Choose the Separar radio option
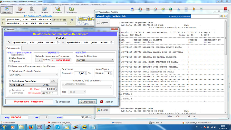 pyautogui.click(x=10, y=61)
